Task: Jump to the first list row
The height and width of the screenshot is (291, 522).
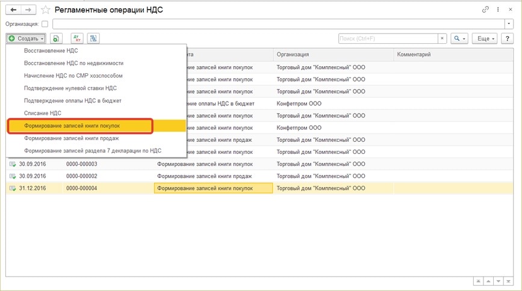Action: tap(477, 281)
